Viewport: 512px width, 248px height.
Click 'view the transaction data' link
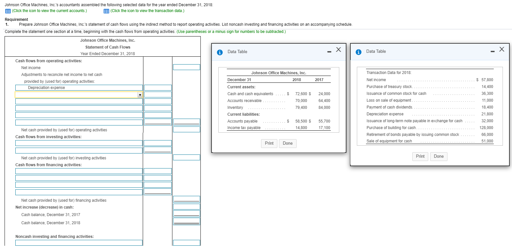147,11
